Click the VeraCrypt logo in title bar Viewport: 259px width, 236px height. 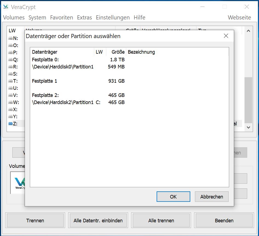tap(6, 7)
